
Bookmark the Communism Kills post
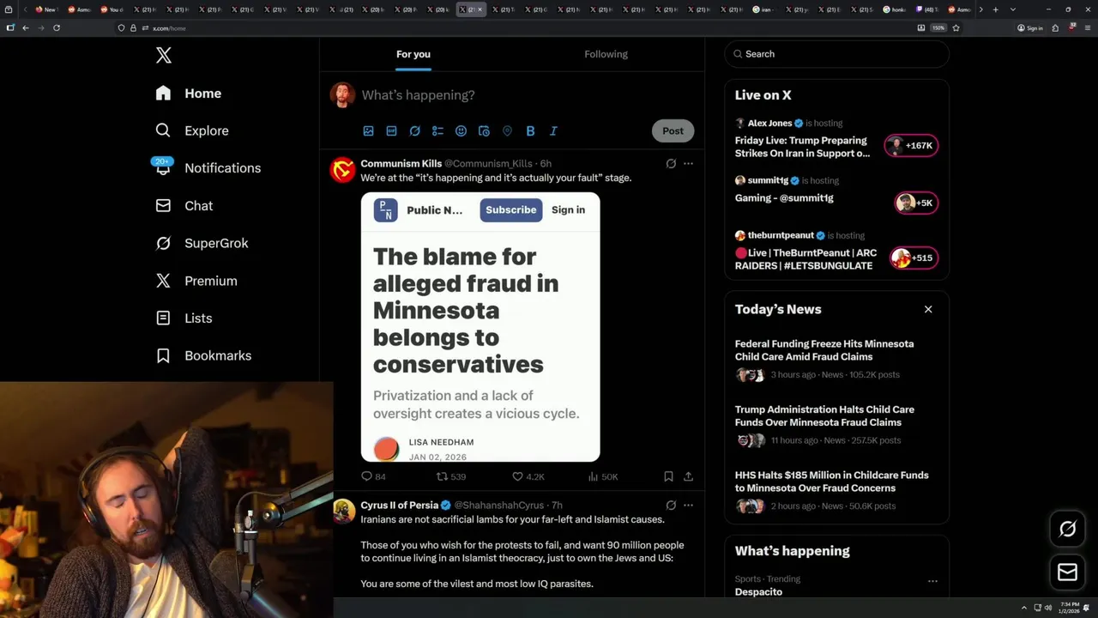point(668,476)
